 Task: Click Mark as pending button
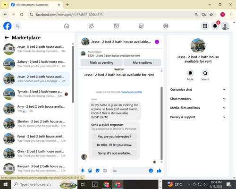[101, 62]
